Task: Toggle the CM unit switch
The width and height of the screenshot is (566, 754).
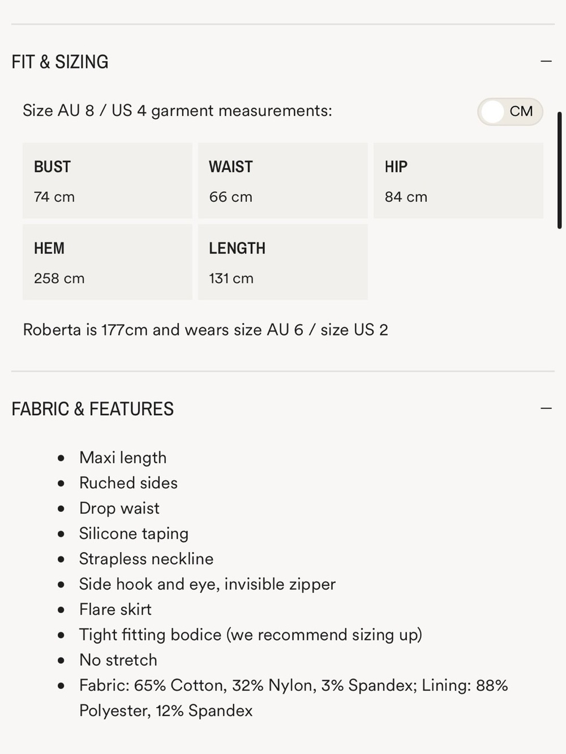Action: (x=510, y=111)
